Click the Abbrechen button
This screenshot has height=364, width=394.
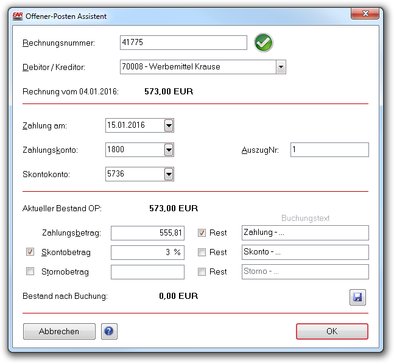click(59, 331)
